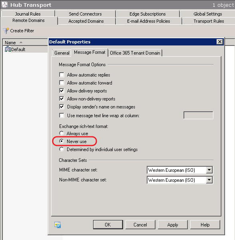Expand MIME character set dropdown

pos(209,170)
